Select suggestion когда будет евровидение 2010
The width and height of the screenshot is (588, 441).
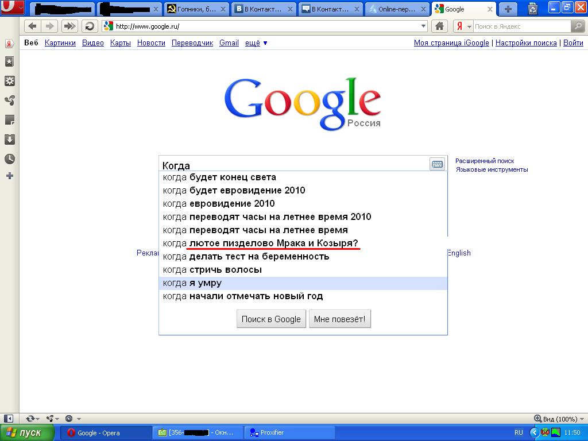tap(303, 190)
